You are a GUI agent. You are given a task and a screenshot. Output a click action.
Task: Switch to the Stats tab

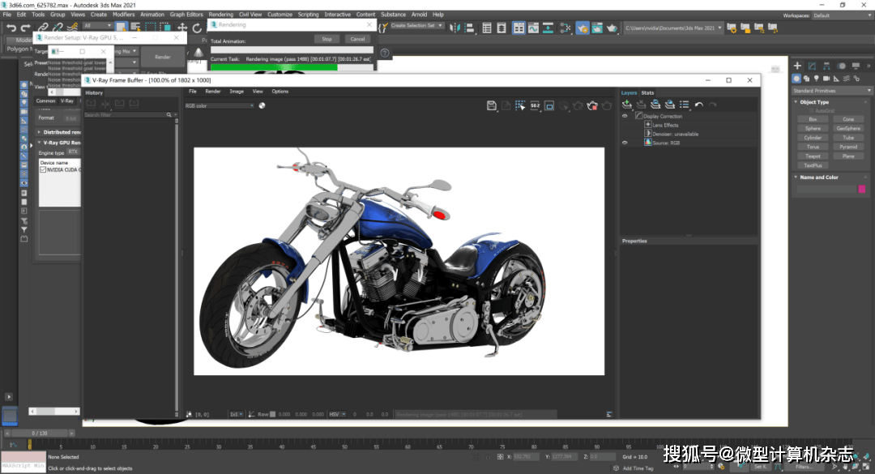[x=647, y=92]
